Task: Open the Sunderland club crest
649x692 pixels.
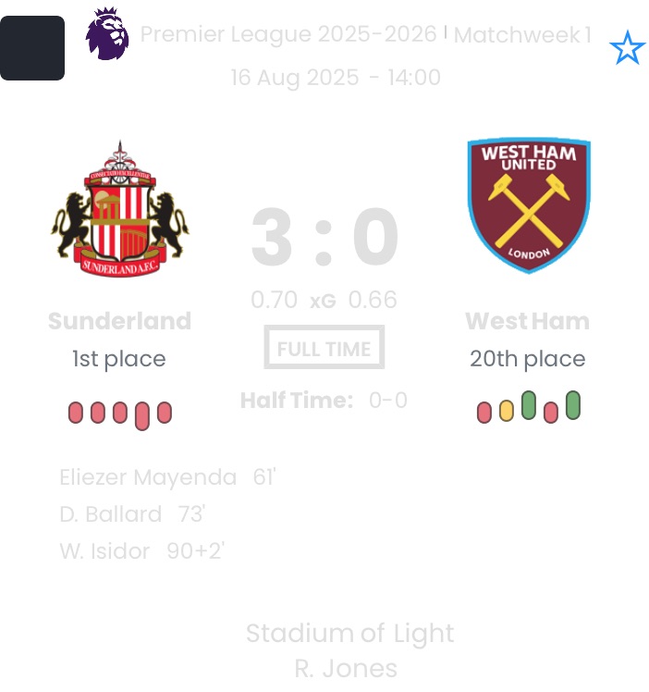Action: [x=120, y=209]
